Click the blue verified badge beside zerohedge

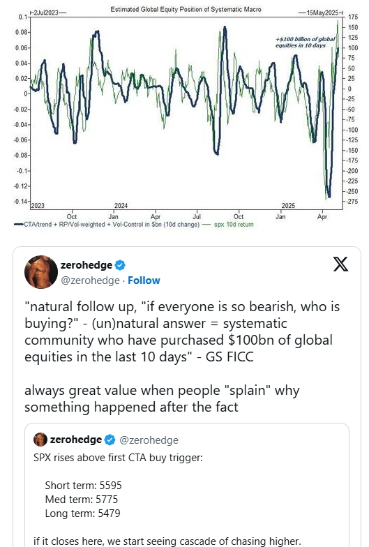pyautogui.click(x=120, y=265)
